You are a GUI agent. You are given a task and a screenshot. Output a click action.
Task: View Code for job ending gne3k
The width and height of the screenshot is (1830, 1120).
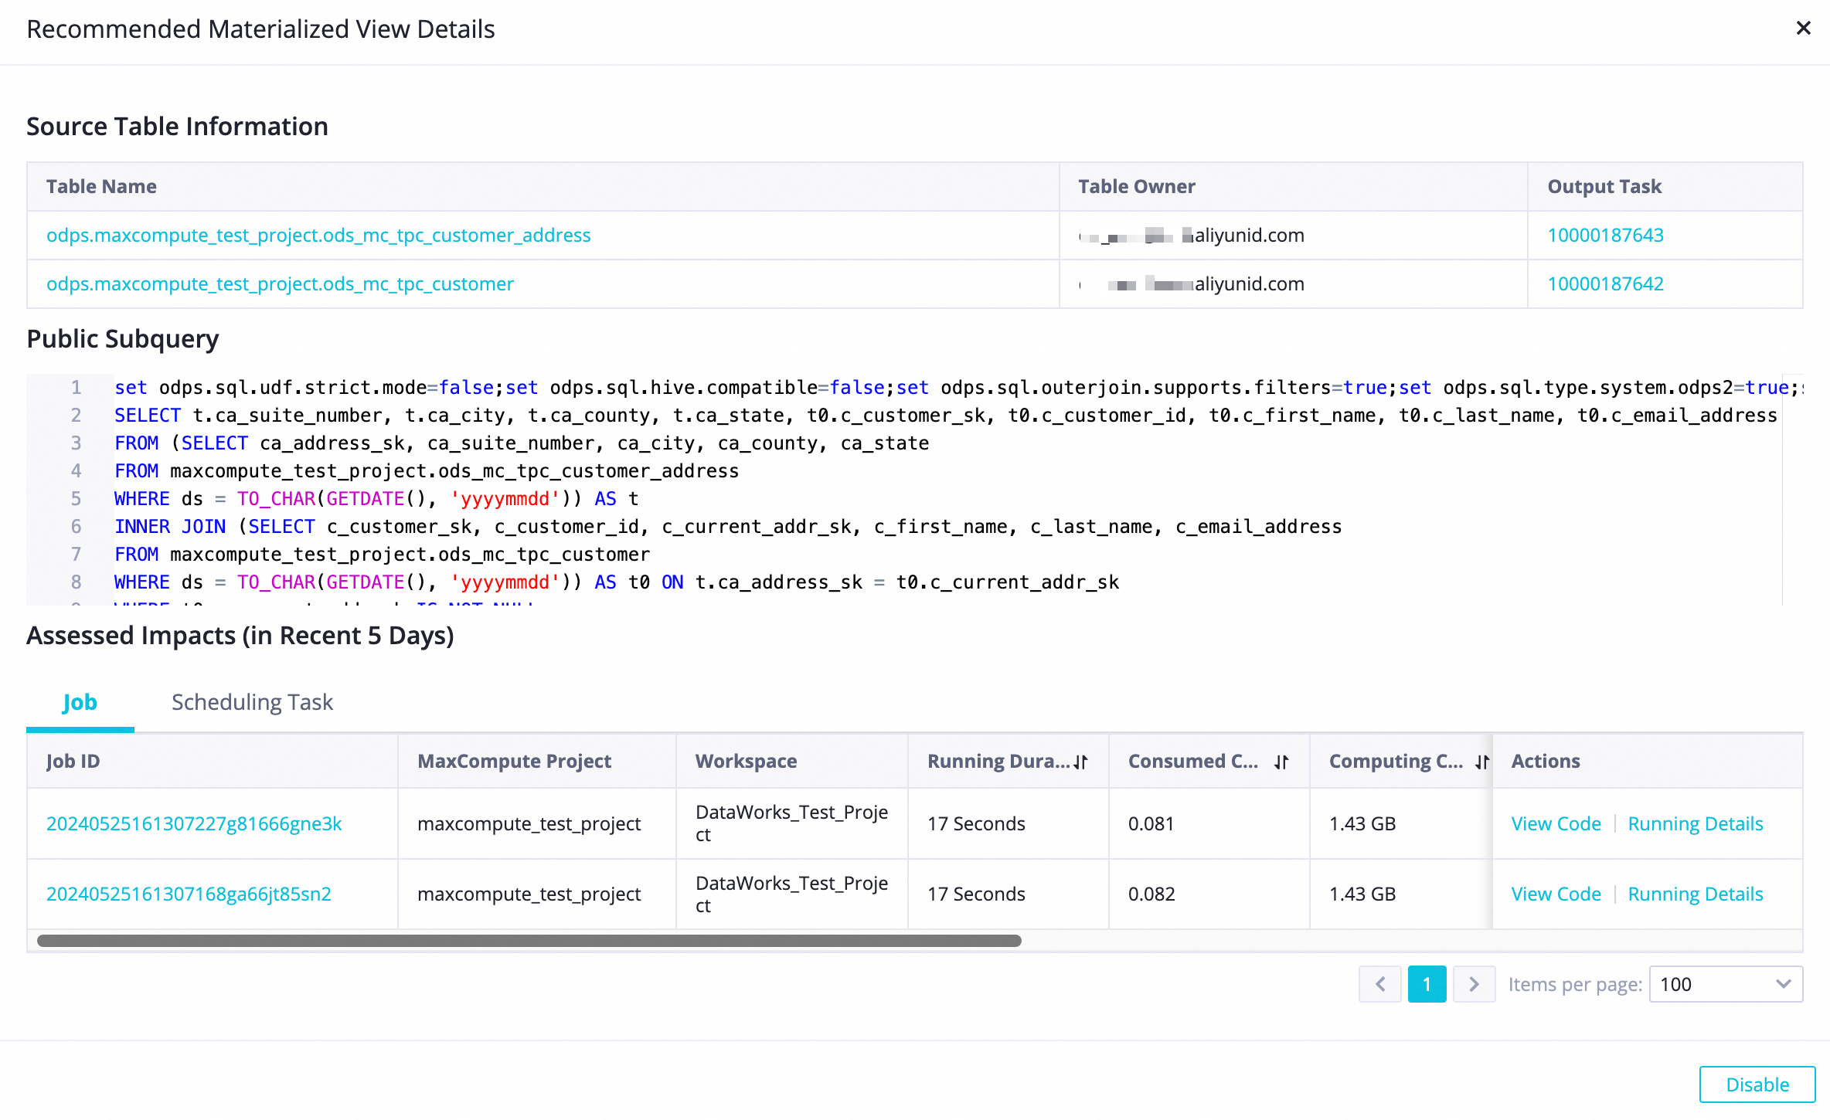click(1556, 823)
